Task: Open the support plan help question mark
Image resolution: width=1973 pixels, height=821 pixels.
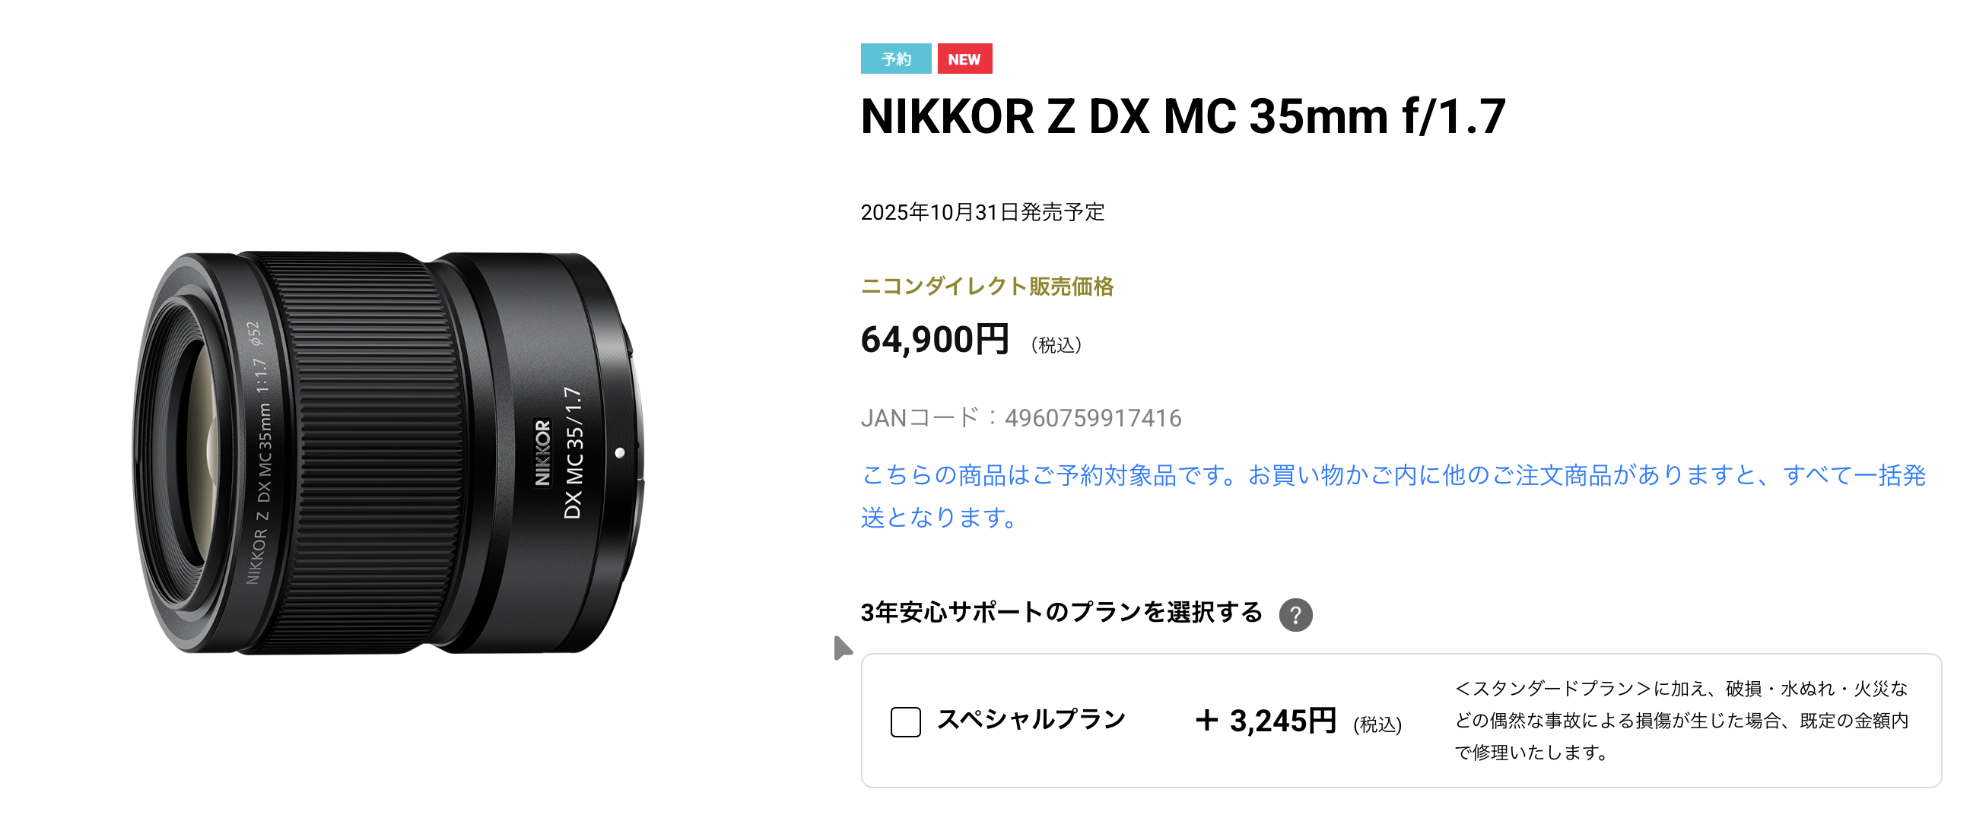Action: click(1295, 614)
